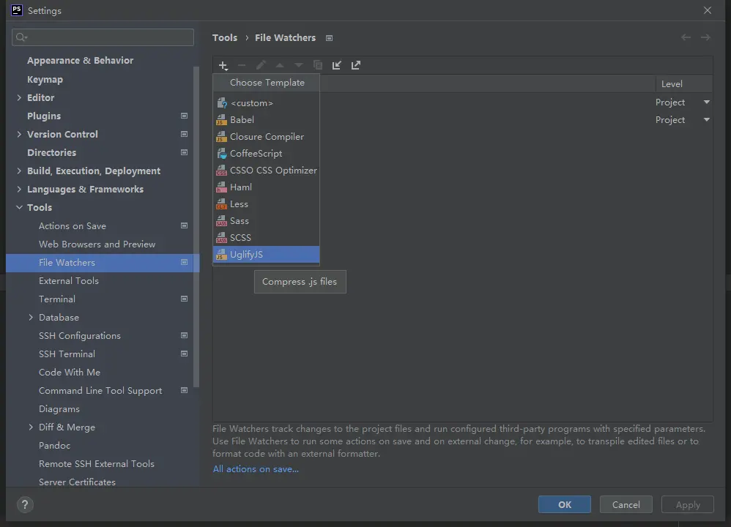Click the PhpStorm icon in the title bar
This screenshot has height=527, width=731.
click(17, 10)
